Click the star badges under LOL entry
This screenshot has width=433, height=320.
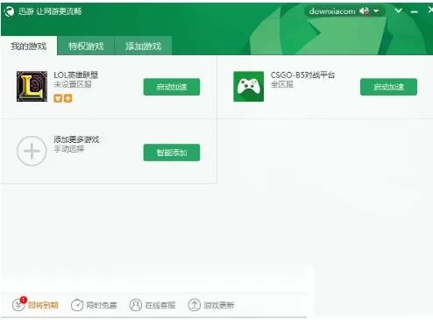63,98
